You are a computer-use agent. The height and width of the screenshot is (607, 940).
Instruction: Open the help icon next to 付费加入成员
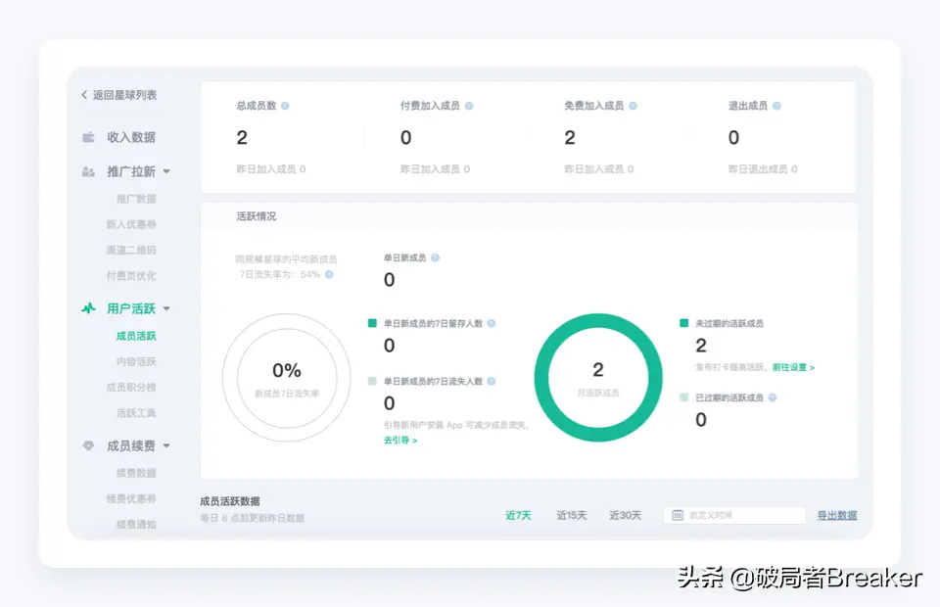[x=471, y=106]
